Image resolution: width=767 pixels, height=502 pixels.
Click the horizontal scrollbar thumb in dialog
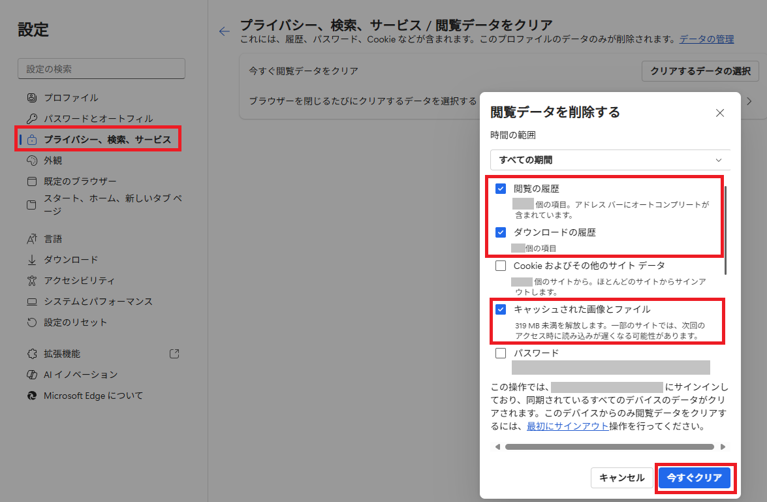(x=610, y=447)
